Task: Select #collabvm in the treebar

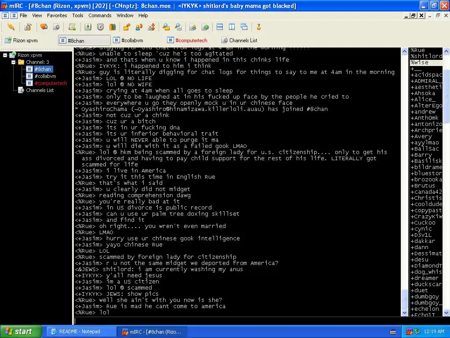Action: coord(45,76)
